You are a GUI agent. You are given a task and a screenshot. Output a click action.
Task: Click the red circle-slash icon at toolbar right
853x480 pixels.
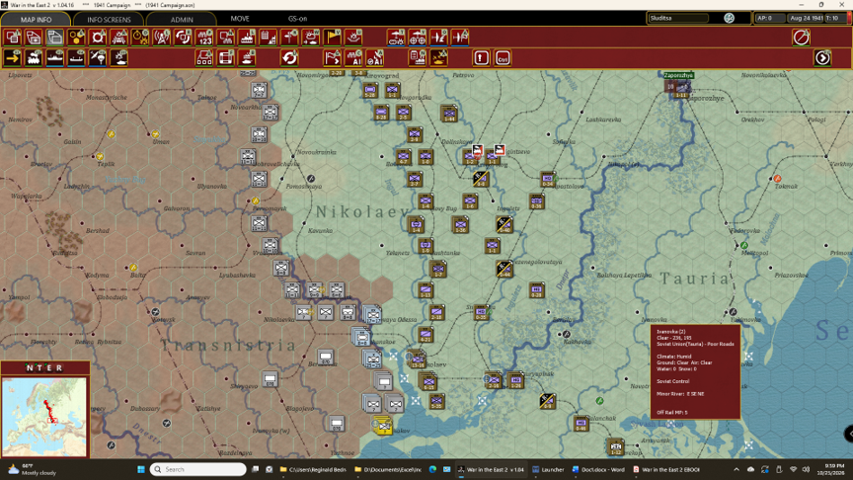(x=801, y=38)
